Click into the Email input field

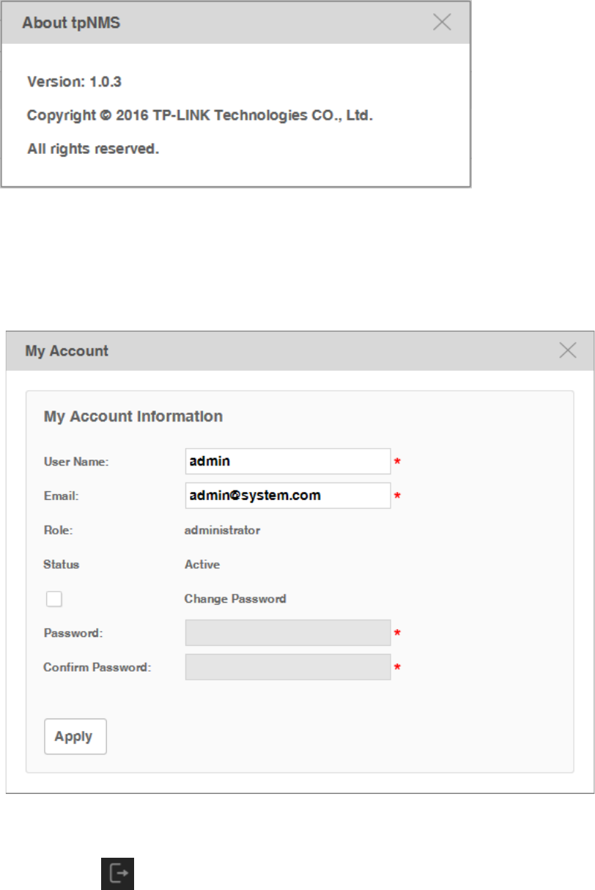click(x=287, y=496)
